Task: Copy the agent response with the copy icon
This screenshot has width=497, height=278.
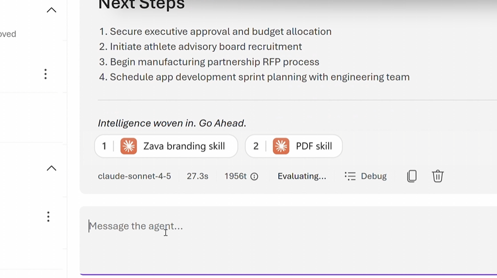Action: click(412, 176)
